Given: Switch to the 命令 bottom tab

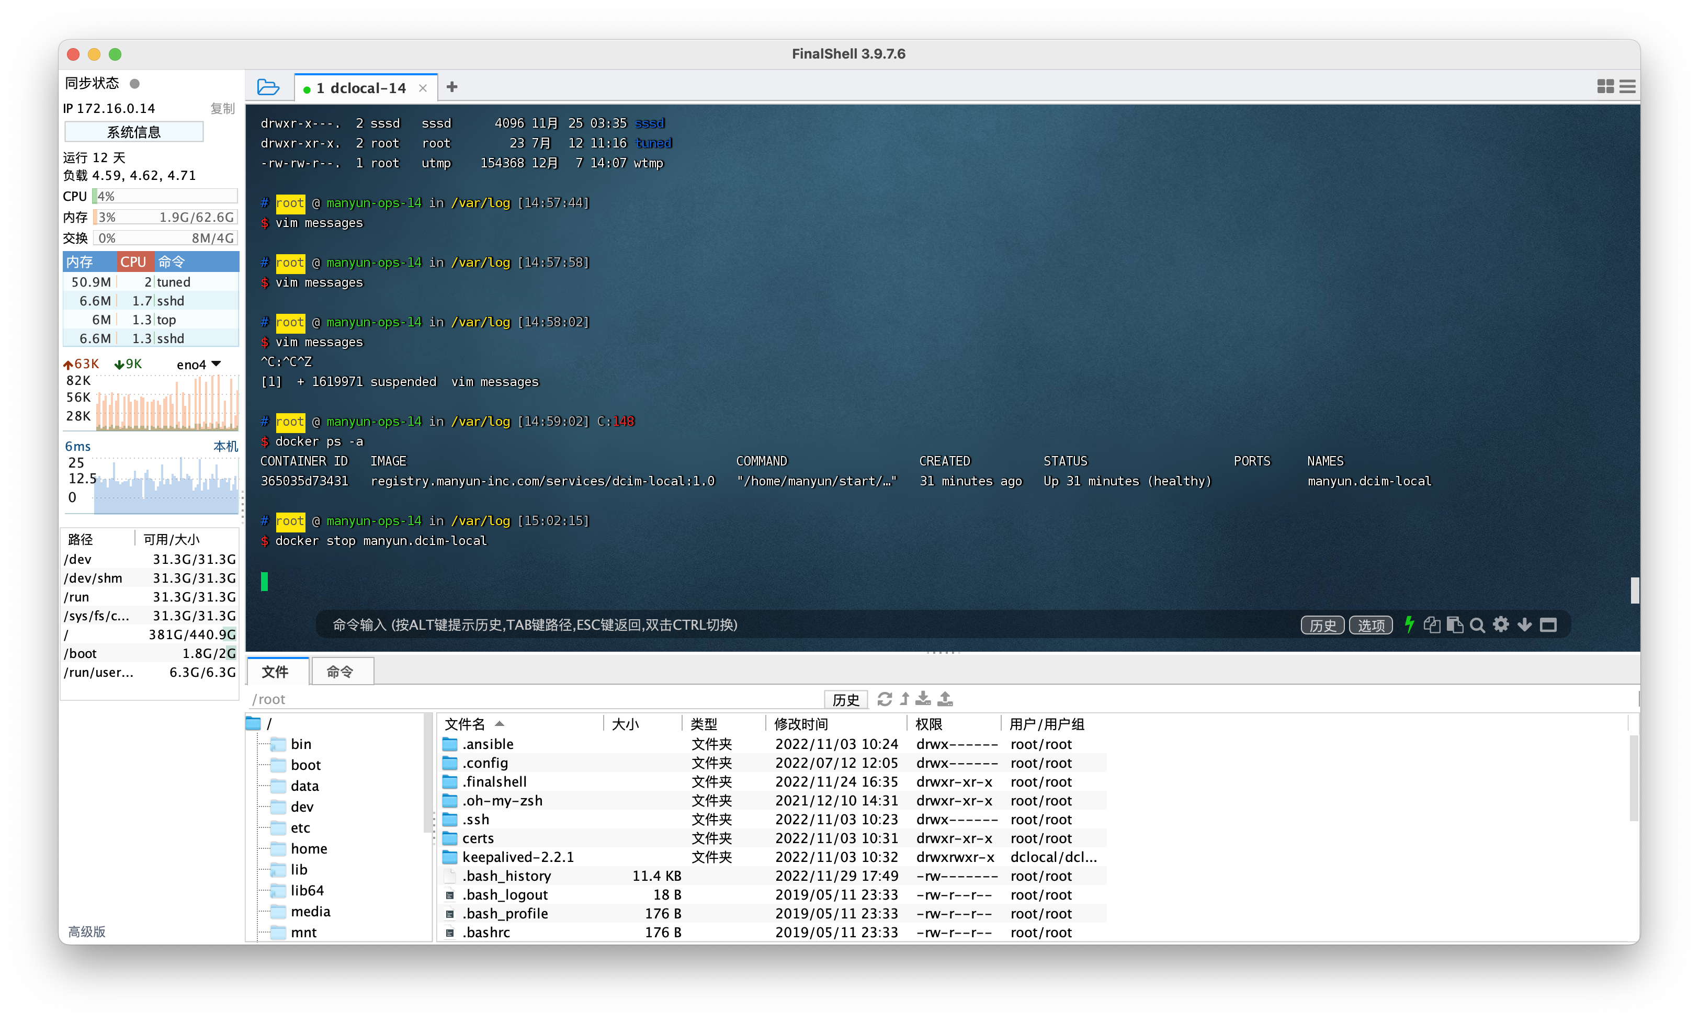Looking at the screenshot, I should point(341,672).
